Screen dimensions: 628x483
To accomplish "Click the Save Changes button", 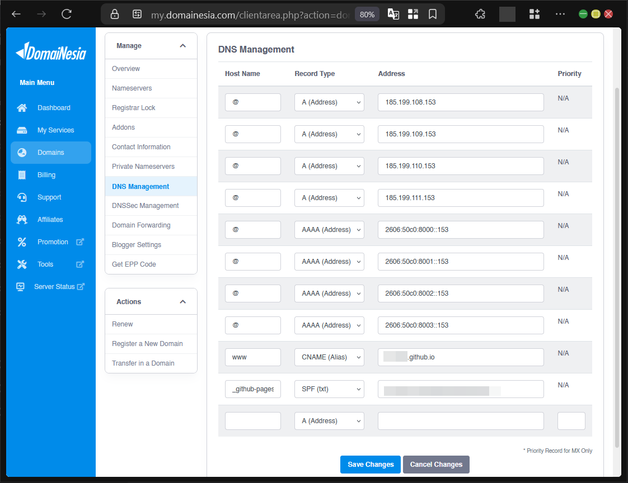I will [370, 464].
